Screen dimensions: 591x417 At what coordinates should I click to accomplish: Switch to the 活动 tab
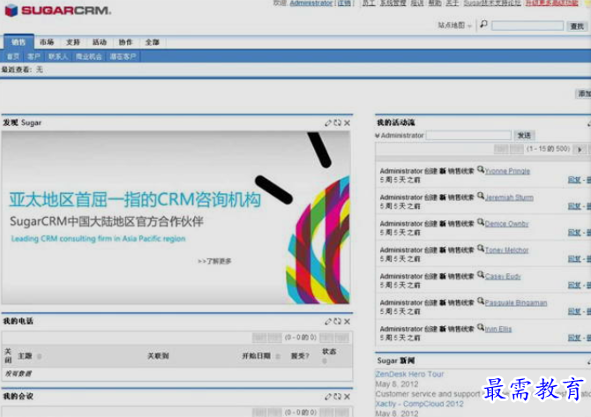pyautogui.click(x=100, y=42)
